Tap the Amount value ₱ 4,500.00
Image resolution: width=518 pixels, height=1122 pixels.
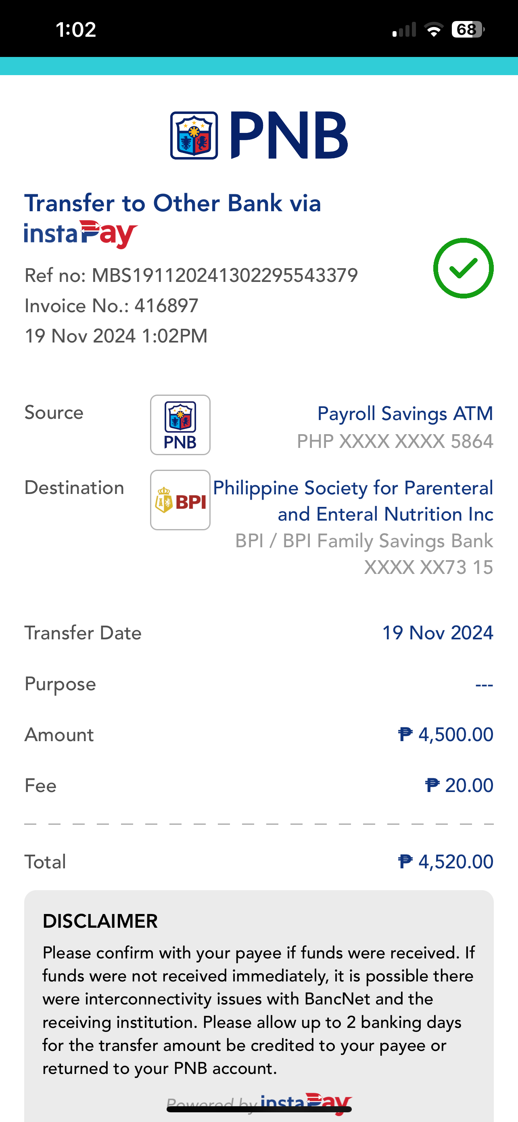(x=445, y=734)
